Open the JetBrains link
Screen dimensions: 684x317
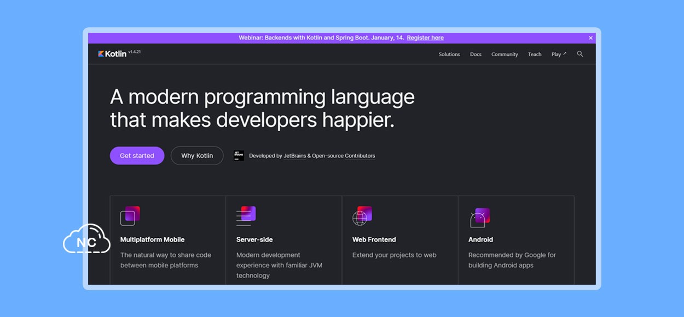(294, 156)
